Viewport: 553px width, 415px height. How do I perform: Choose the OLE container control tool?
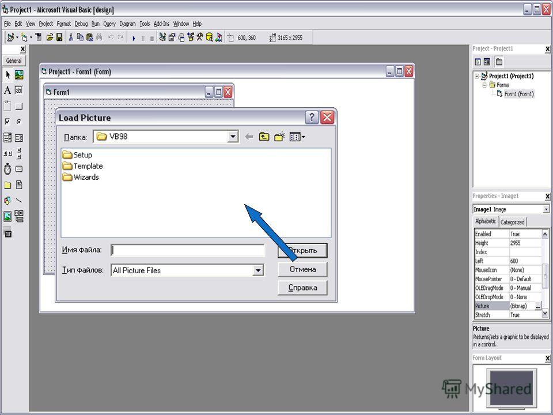tap(7, 232)
